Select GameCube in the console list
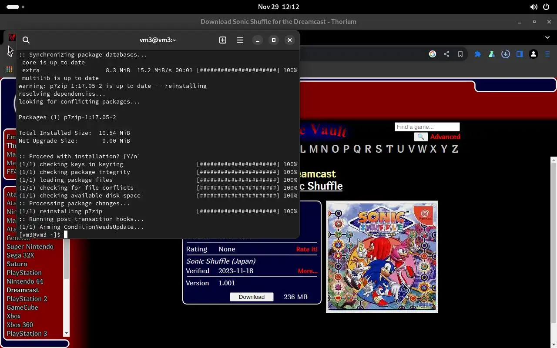The width and height of the screenshot is (557, 348). (22, 308)
